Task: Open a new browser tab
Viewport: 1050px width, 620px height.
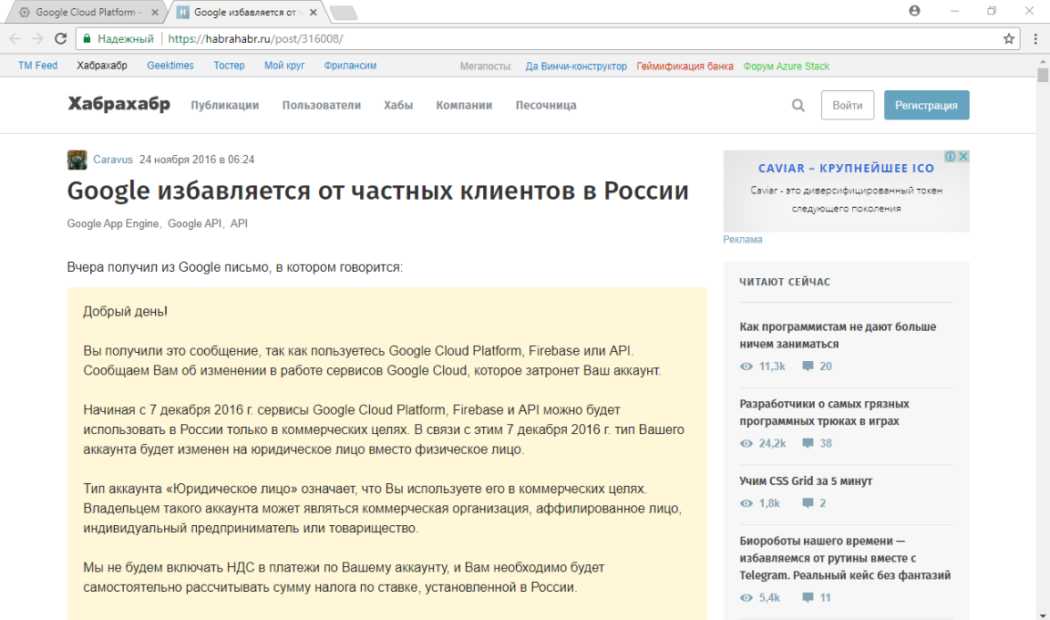Action: coord(344,13)
